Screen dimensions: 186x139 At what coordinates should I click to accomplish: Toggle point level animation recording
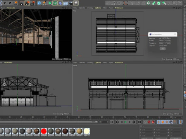(x=175, y=122)
